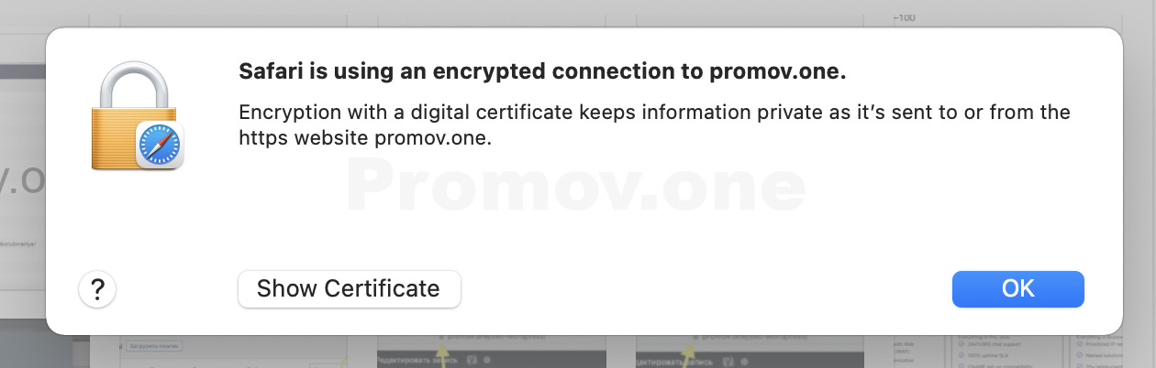Click the Show Certificate button
Viewport: 1156px width, 368px height.
349,289
